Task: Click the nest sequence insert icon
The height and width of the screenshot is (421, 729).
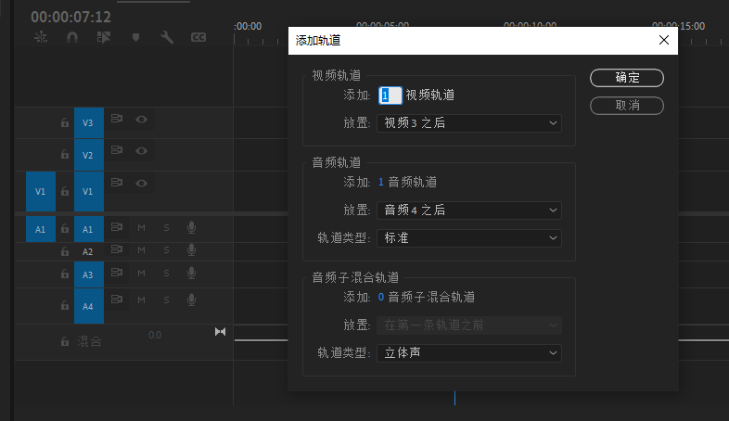Action: click(40, 37)
